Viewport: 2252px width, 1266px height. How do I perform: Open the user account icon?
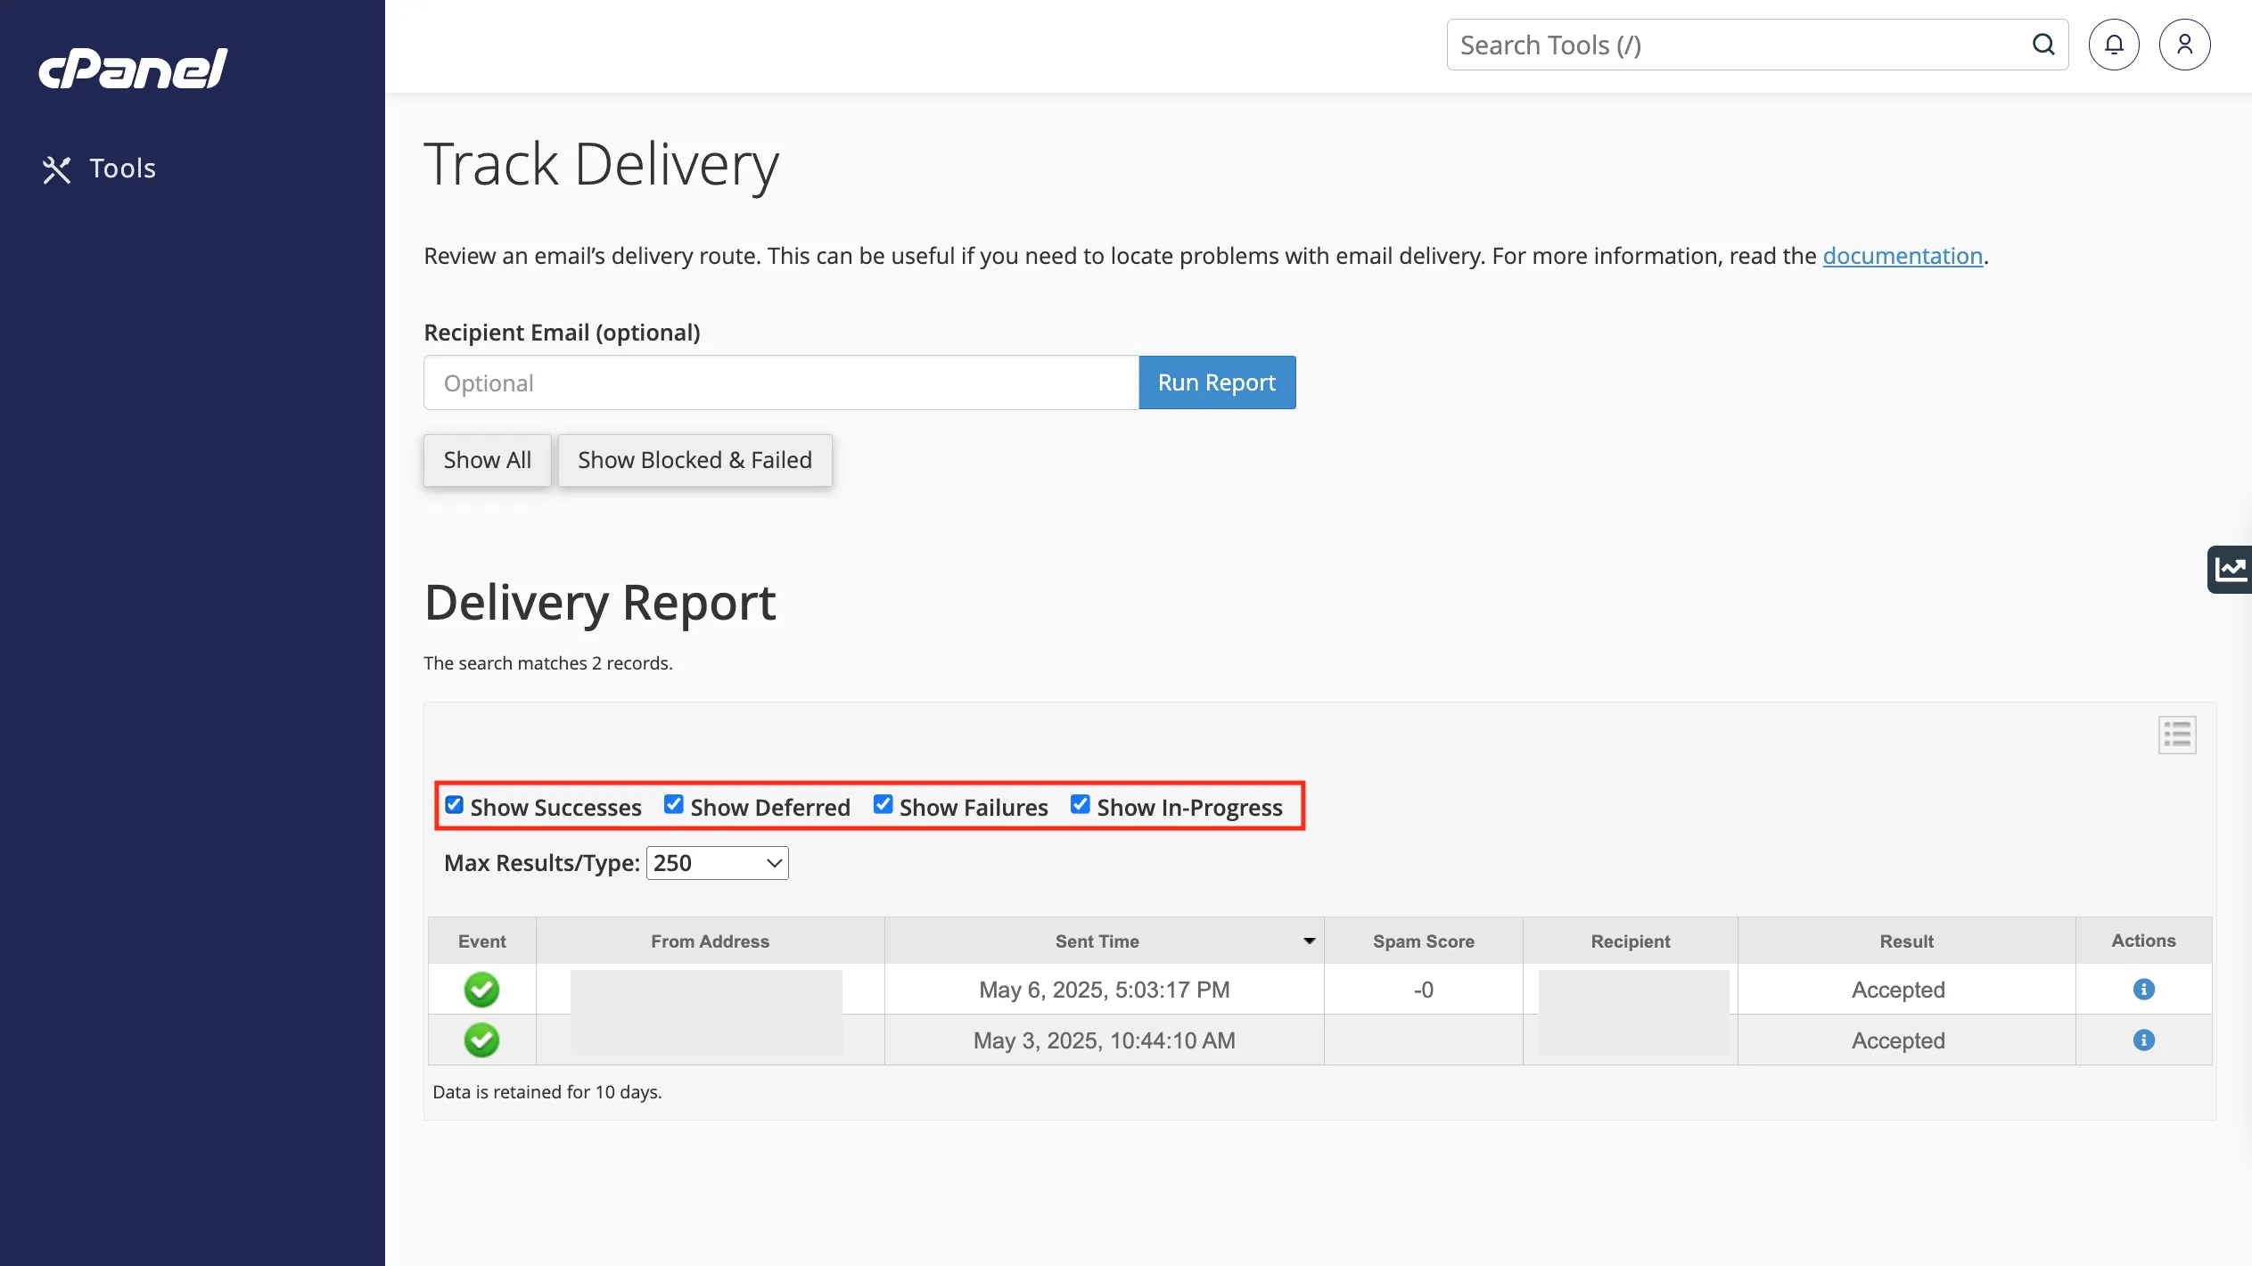pyautogui.click(x=2184, y=45)
